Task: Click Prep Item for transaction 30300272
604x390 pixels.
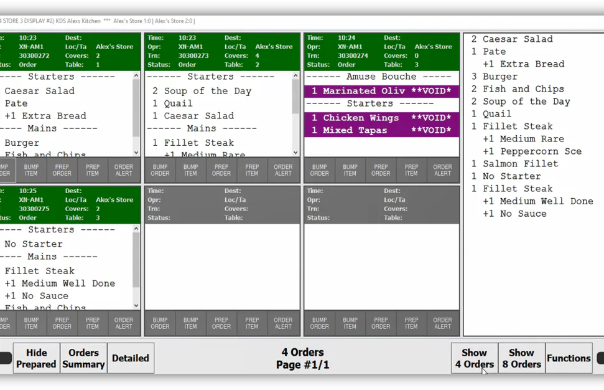Action: pos(93,170)
